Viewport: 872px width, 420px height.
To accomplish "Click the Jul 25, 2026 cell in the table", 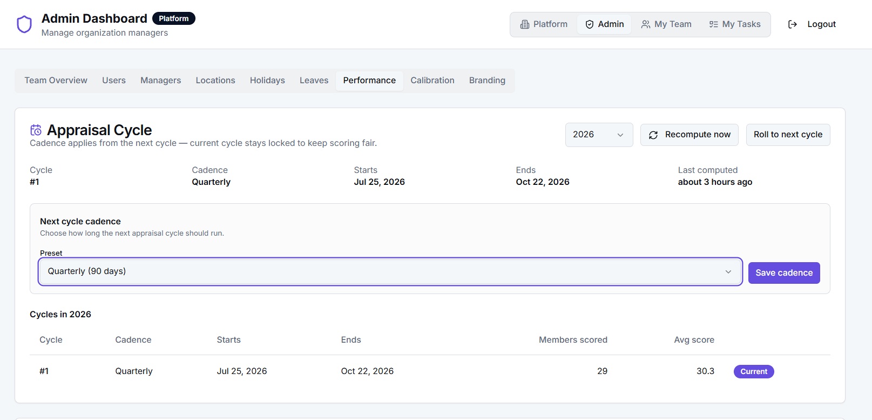I will (242, 371).
